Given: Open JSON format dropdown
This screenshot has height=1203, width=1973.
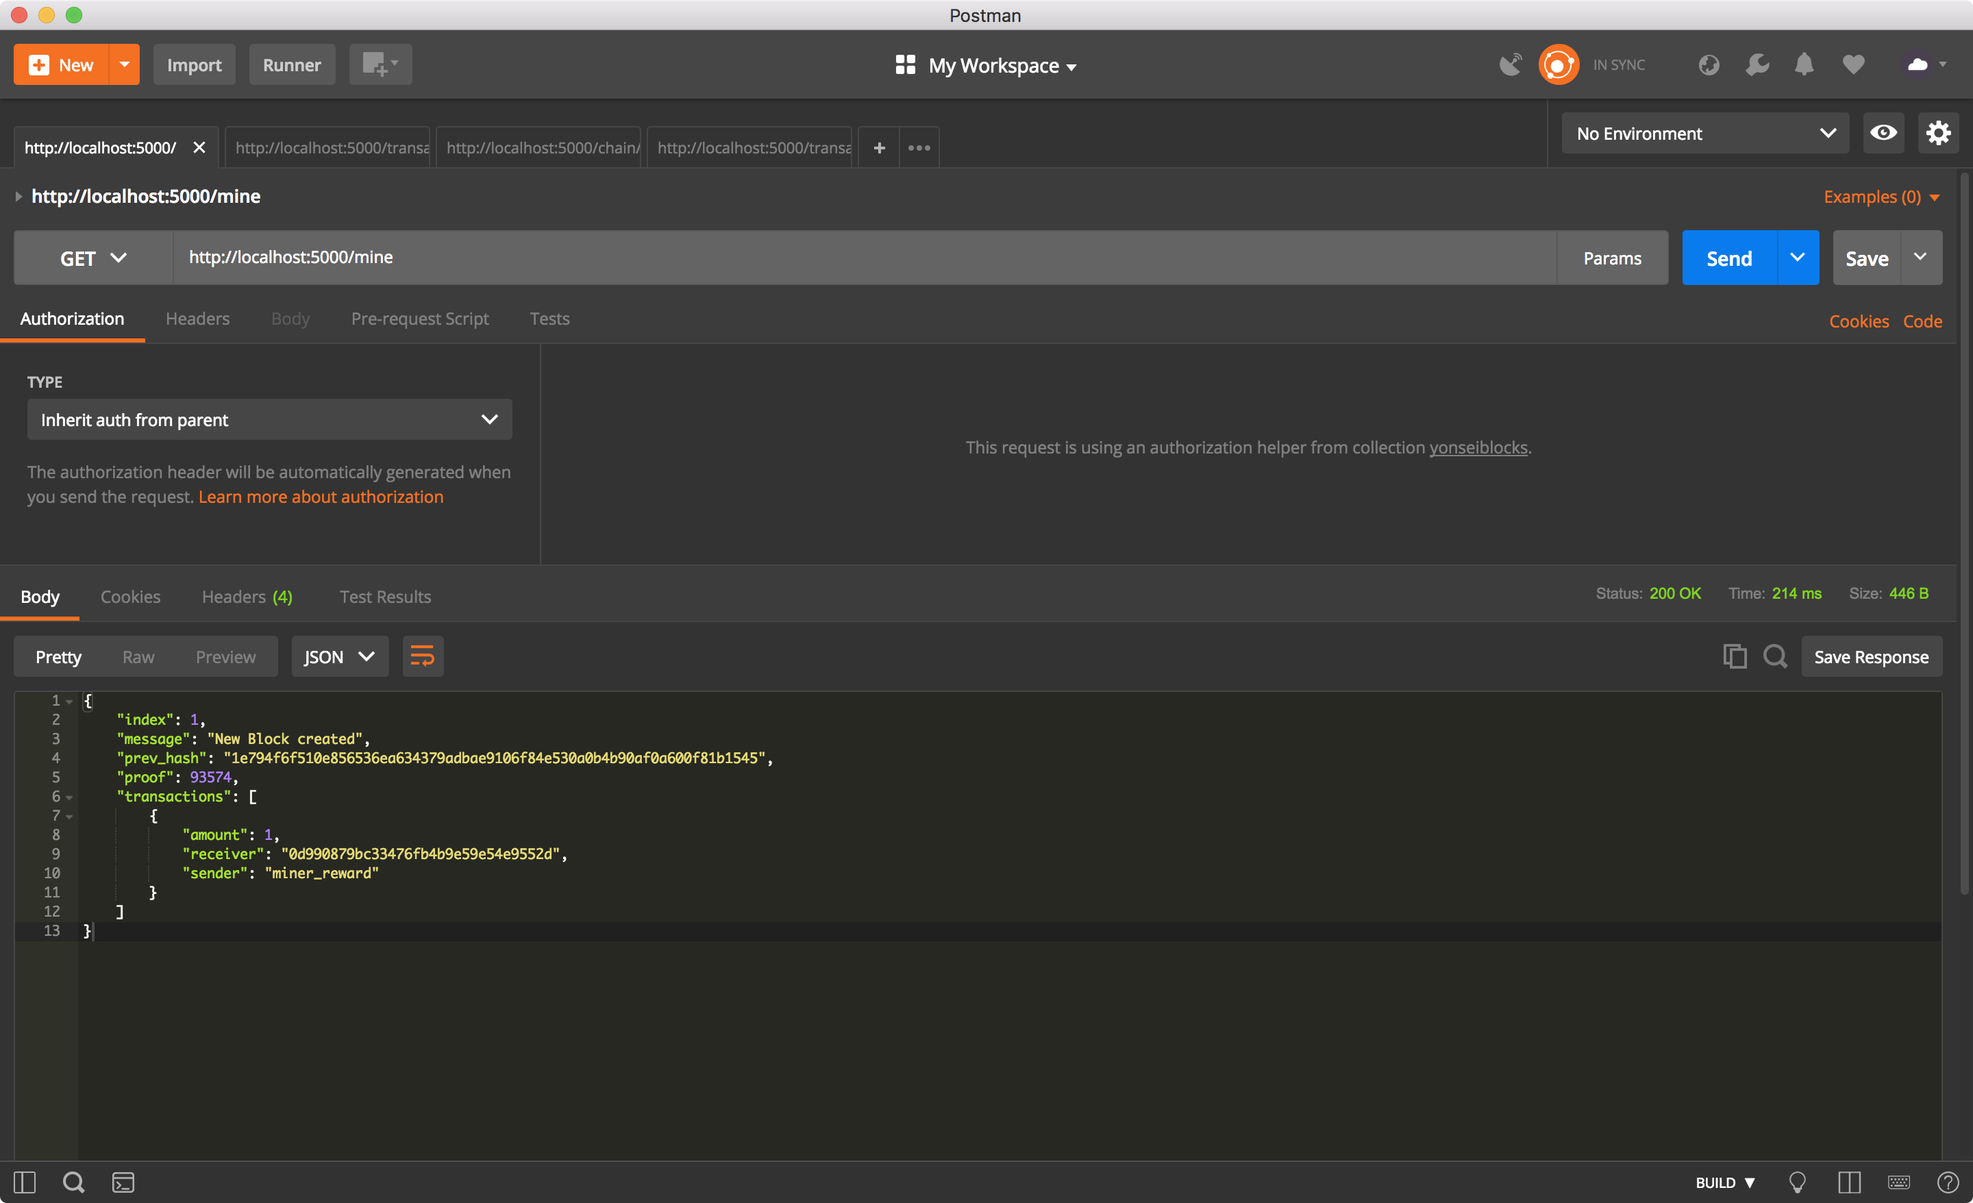Looking at the screenshot, I should tap(340, 657).
